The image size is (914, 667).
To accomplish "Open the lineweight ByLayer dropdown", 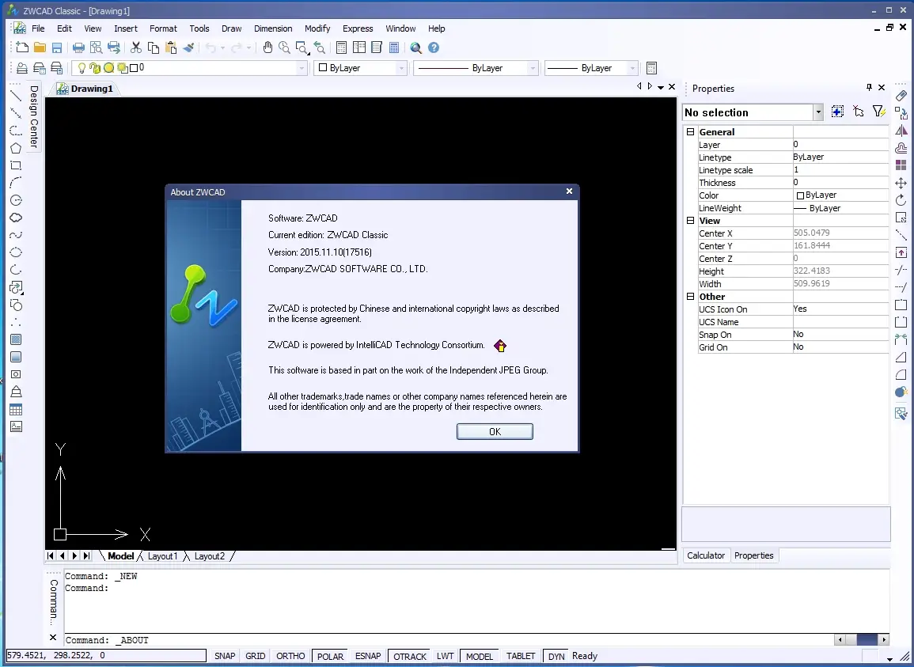I will [631, 68].
